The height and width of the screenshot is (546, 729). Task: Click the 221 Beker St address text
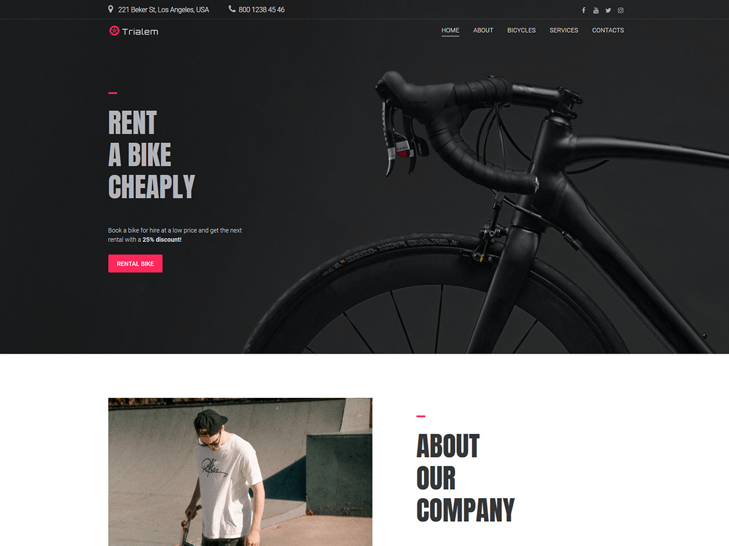[x=163, y=10]
